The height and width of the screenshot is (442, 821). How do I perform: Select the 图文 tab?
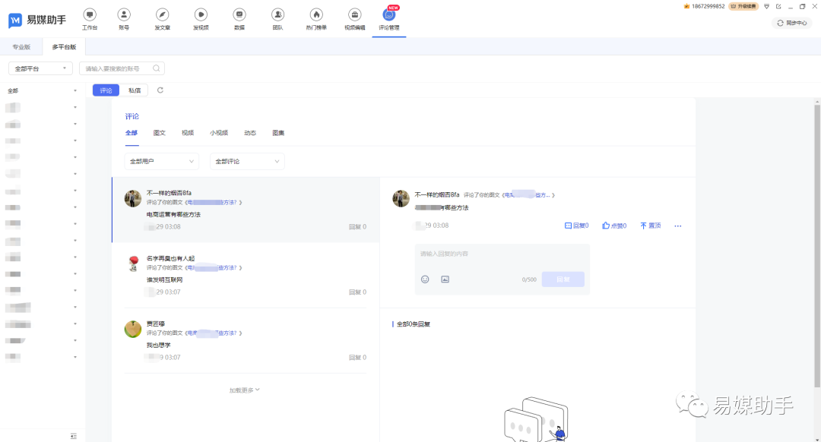click(159, 133)
